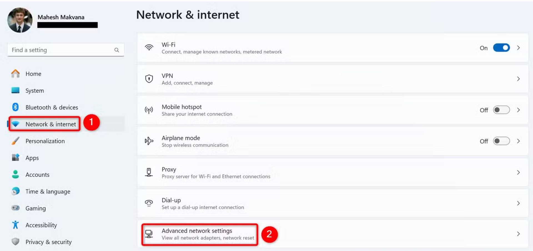
Task: Click the user profile picture
Action: coord(20,20)
